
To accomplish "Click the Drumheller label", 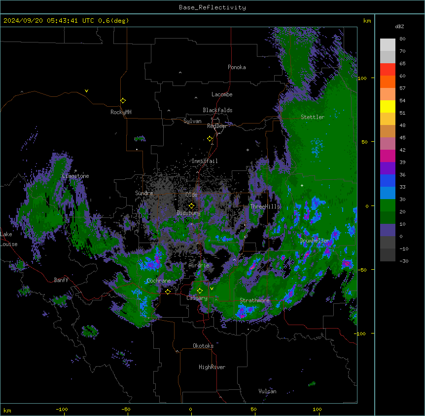I will [x=315, y=241].
